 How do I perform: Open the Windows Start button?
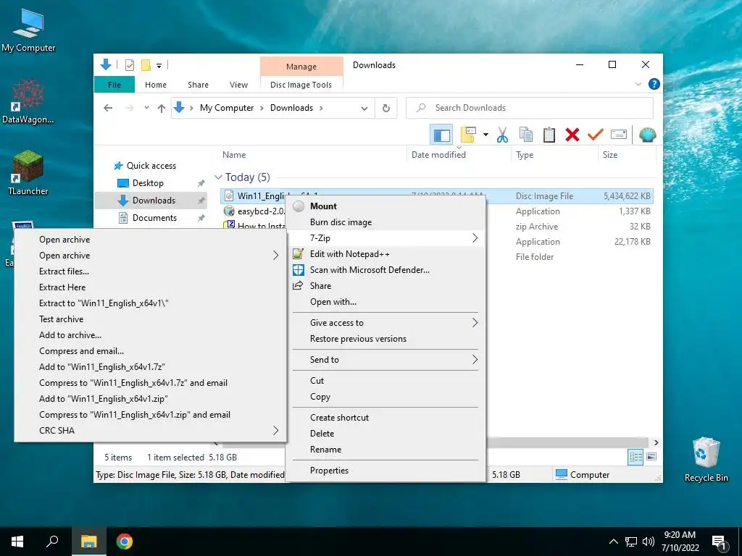click(17, 542)
